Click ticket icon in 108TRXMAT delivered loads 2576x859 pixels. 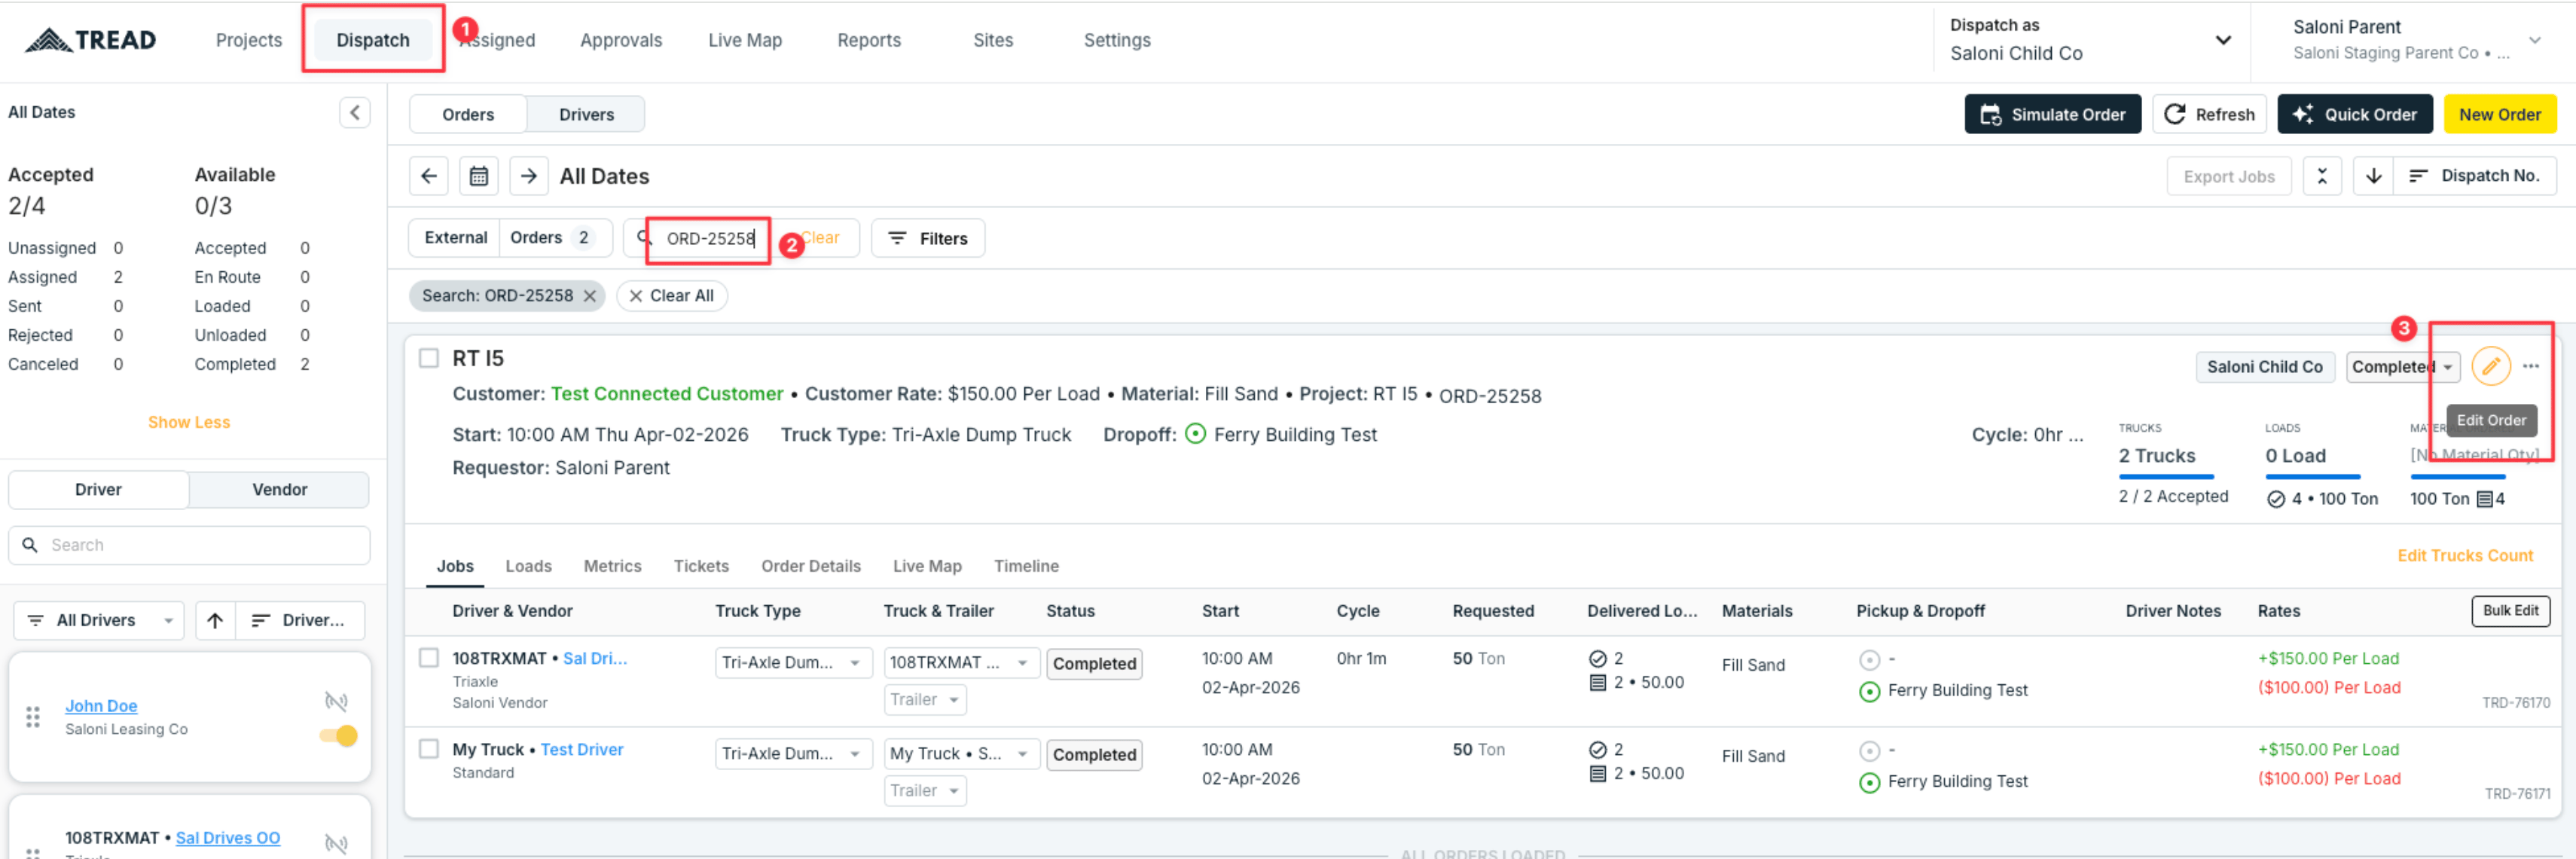(x=1597, y=683)
